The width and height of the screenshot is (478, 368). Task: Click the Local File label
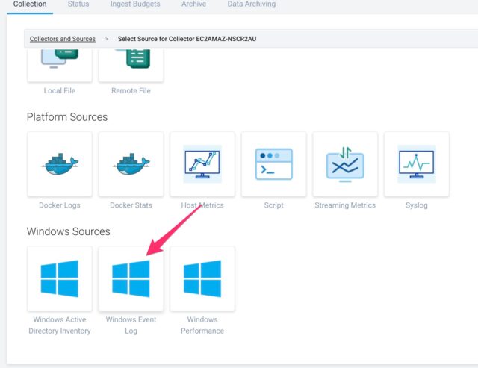(x=60, y=91)
